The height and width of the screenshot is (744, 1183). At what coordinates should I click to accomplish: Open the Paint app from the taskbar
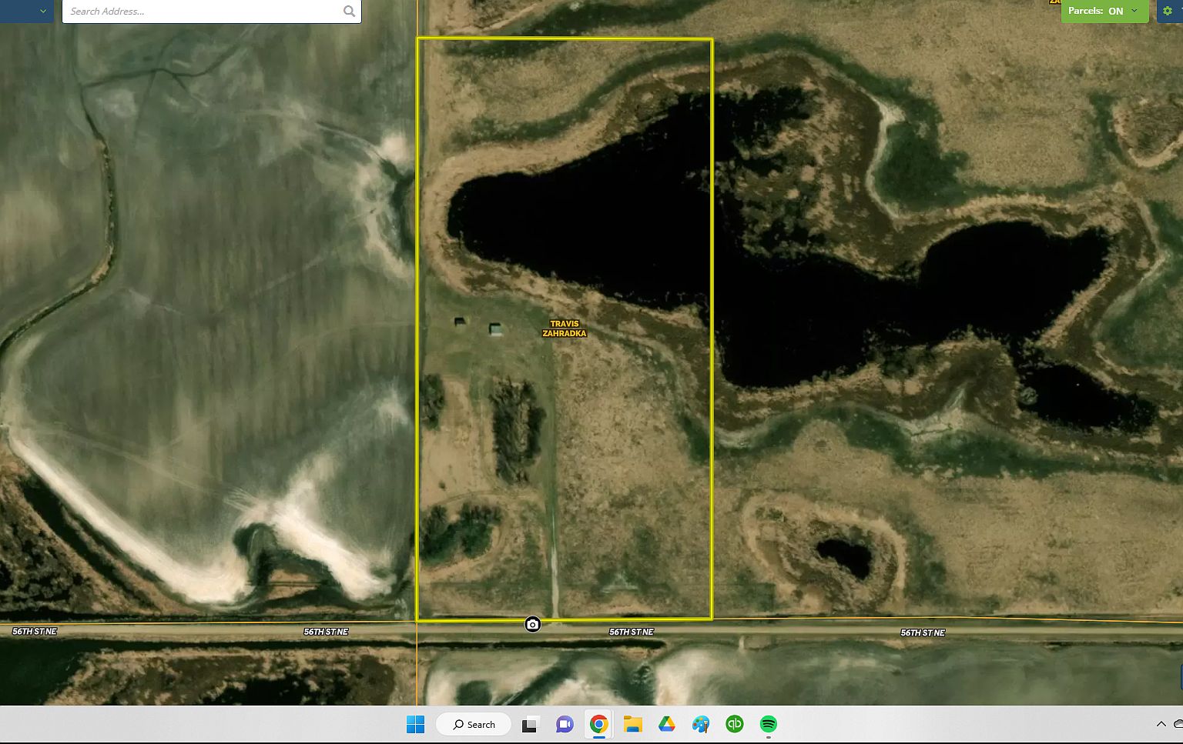pyautogui.click(x=701, y=724)
